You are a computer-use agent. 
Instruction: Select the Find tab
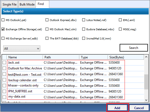tap(42, 4)
